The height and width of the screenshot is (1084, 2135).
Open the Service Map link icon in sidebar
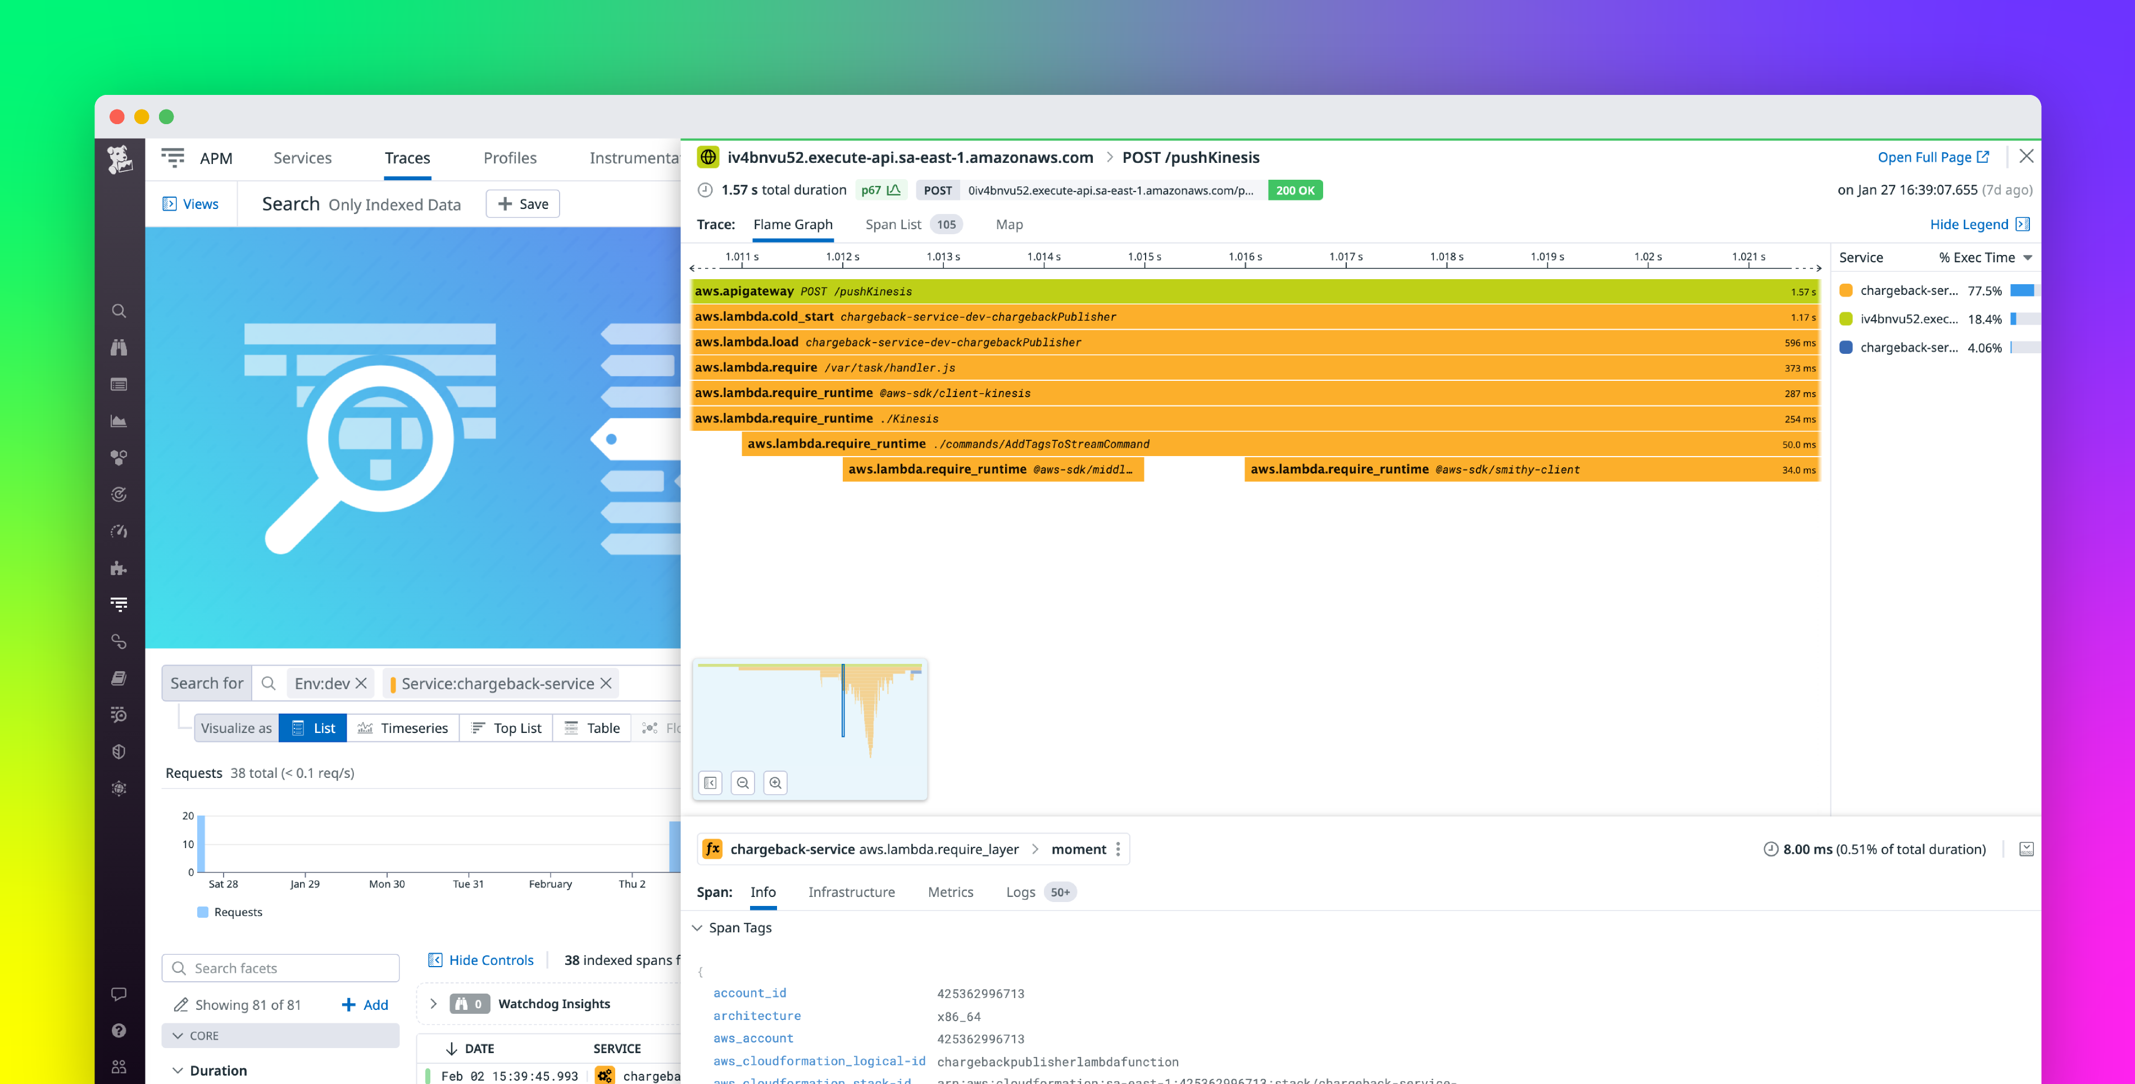119,641
